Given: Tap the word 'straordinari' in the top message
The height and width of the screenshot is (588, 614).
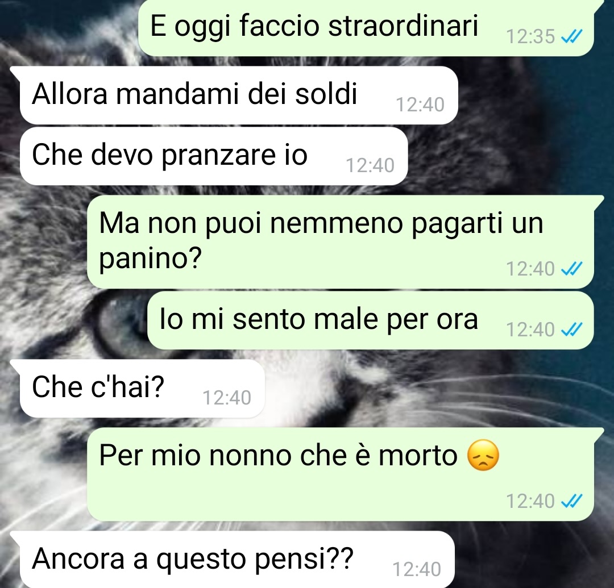Looking at the screenshot, I should click(x=403, y=26).
